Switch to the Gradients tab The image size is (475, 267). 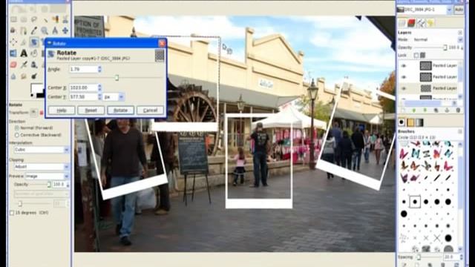tap(419, 122)
